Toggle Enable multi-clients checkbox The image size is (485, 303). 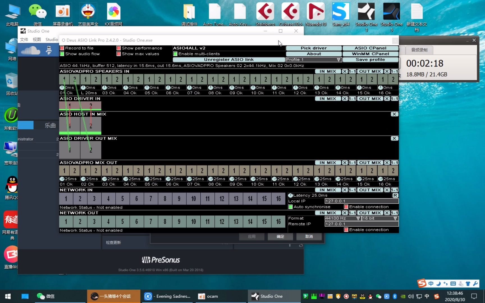pyautogui.click(x=175, y=54)
